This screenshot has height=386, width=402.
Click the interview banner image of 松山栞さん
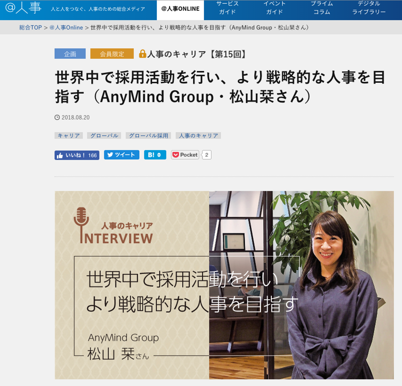pyautogui.click(x=224, y=285)
